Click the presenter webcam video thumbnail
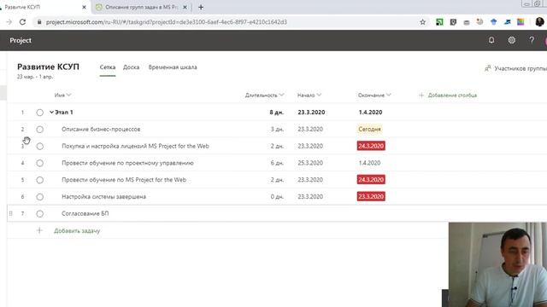Image resolution: width=547 pixels, height=307 pixels. click(x=497, y=264)
